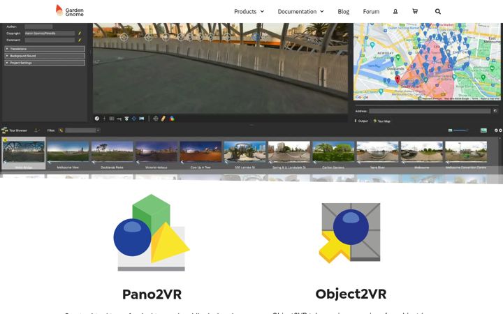The height and width of the screenshot is (314, 503).
Task: Click pencil icon beside Copyright field
Action: [x=80, y=33]
